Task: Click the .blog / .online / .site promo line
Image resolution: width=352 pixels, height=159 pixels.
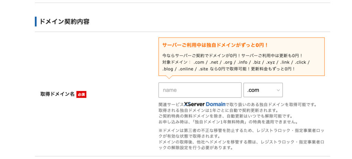Action: tap(229, 69)
